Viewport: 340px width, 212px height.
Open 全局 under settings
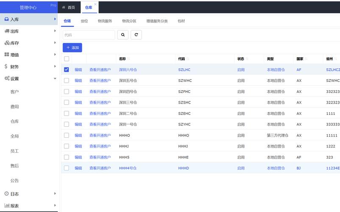click(x=14, y=136)
